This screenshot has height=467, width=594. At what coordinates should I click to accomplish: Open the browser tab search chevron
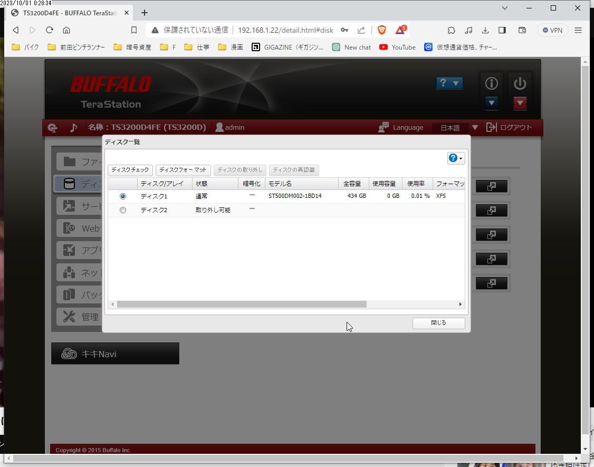click(x=505, y=8)
